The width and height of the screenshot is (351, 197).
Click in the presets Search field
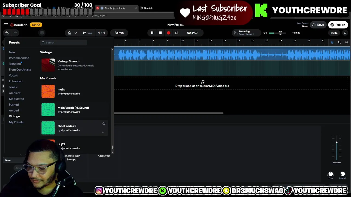pyautogui.click(x=63, y=42)
